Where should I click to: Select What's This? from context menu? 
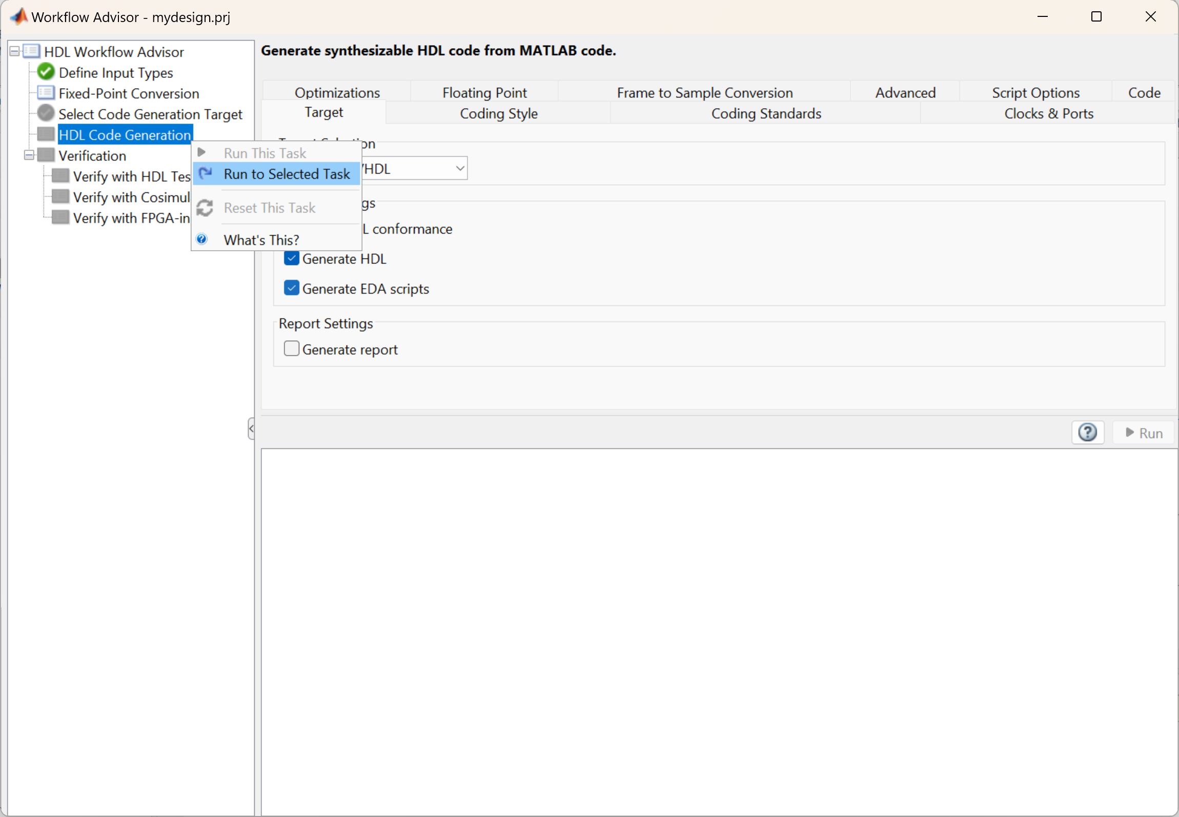261,240
